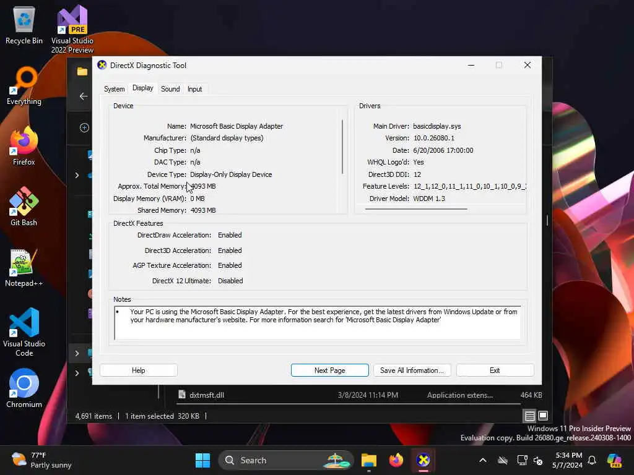This screenshot has height=475, width=634.
Task: Show hidden system tray icons
Action: pyautogui.click(x=483, y=460)
